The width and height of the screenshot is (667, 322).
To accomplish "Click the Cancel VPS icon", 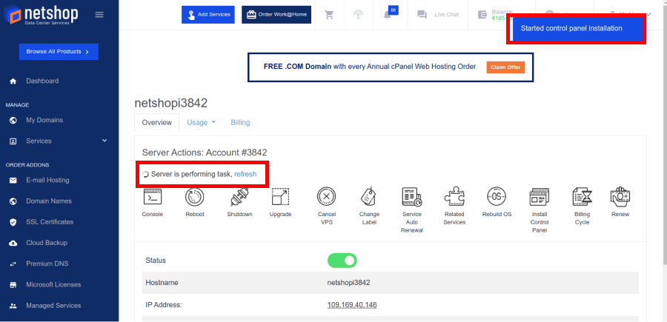I will point(326,197).
